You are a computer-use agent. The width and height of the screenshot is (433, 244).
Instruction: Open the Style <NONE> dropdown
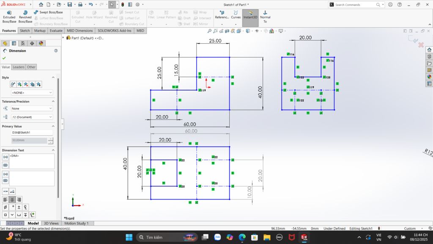[x=32, y=93]
